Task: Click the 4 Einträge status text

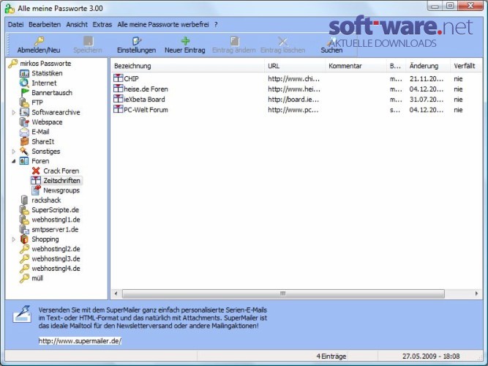Action: [x=331, y=356]
